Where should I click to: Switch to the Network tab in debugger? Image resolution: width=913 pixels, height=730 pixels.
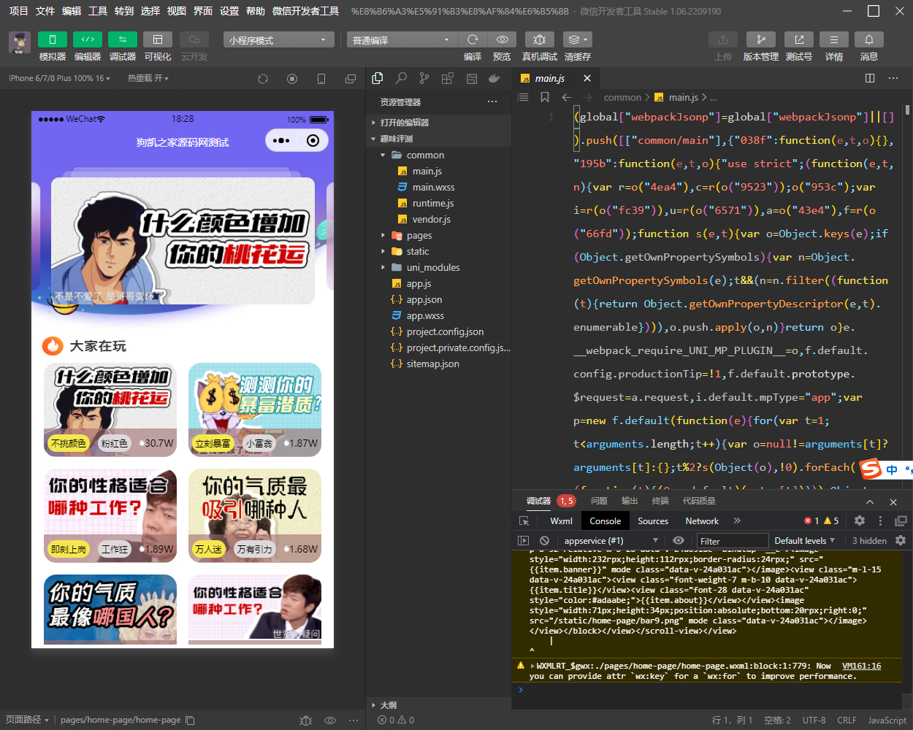[701, 521]
